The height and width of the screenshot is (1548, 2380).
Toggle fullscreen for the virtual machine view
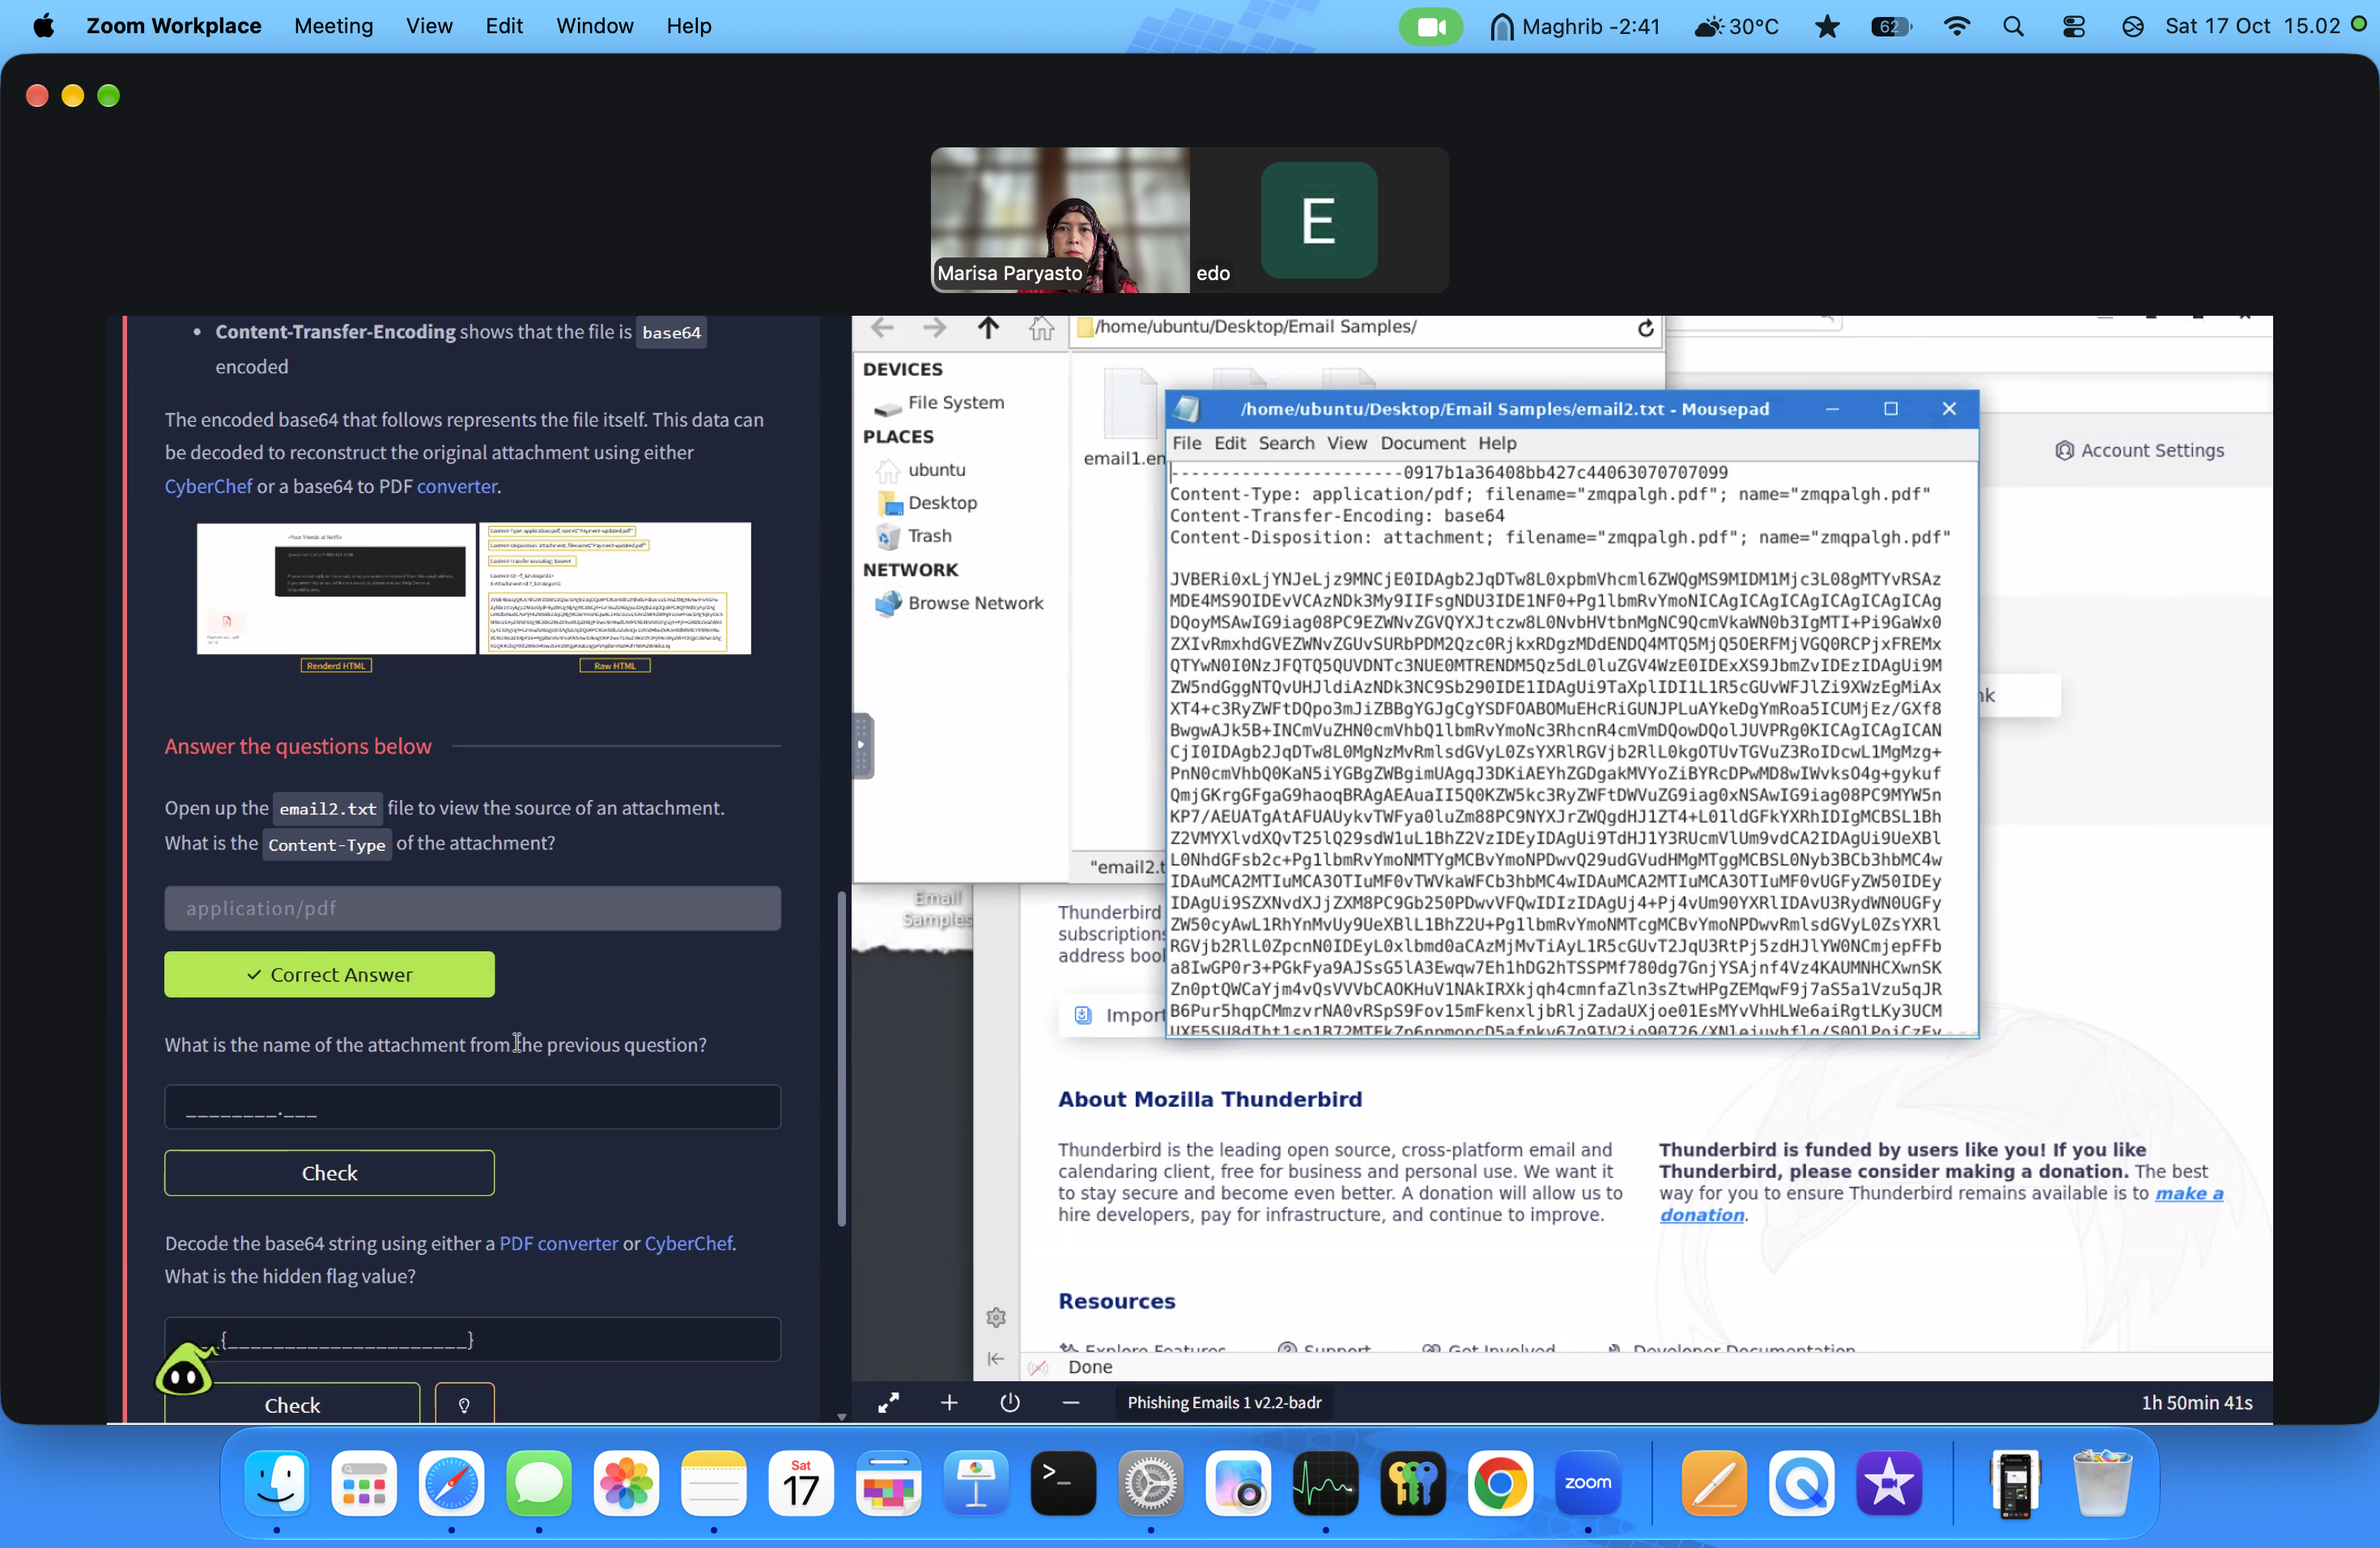pos(888,1403)
